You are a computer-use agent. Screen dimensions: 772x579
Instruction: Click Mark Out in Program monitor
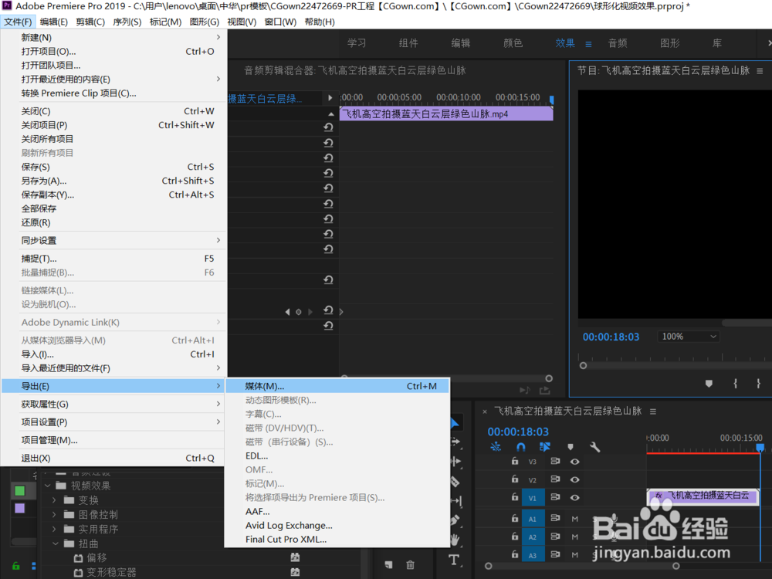tap(758, 384)
